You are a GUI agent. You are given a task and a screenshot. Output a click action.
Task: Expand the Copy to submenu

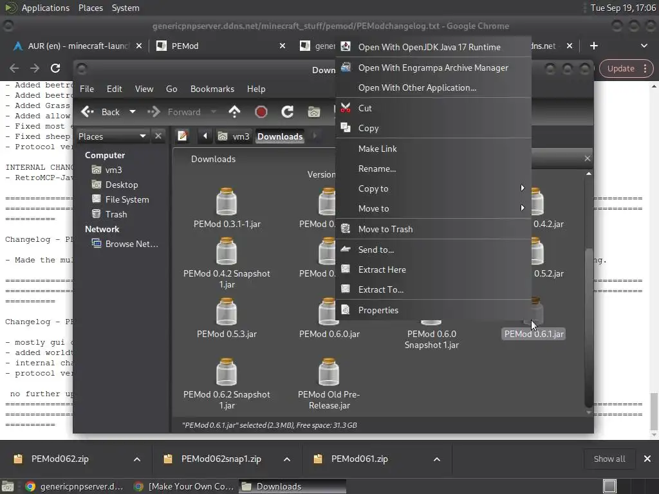coord(433,188)
